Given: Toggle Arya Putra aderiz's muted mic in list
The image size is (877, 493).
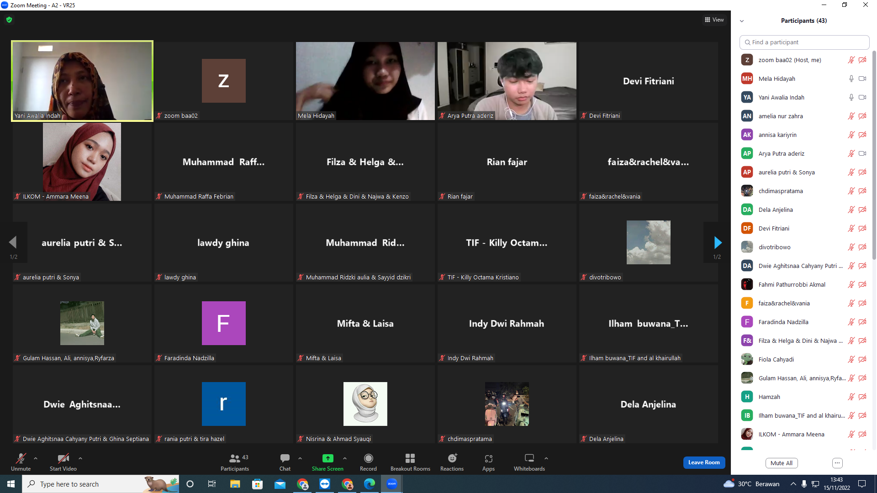Looking at the screenshot, I should (851, 153).
